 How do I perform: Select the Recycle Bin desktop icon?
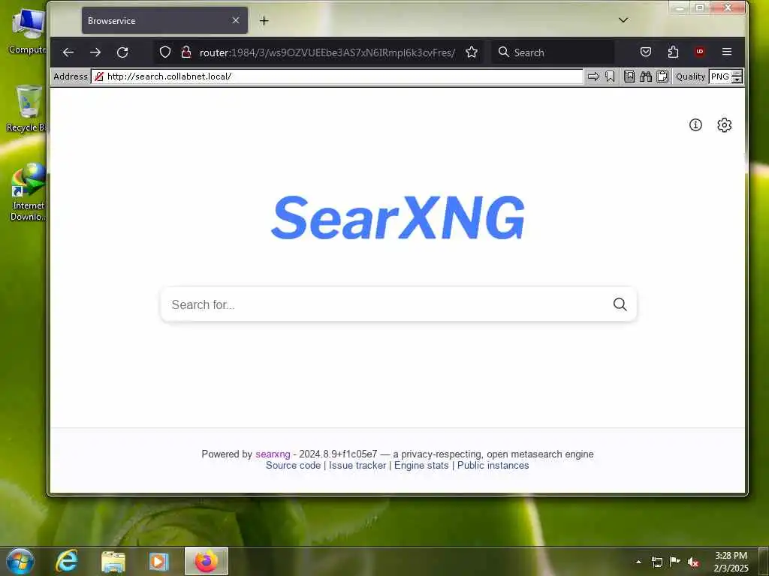pyautogui.click(x=28, y=109)
